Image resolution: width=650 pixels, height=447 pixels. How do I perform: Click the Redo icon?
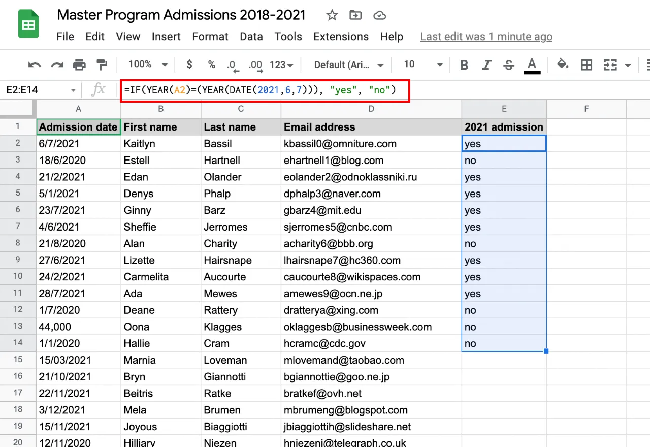[x=57, y=65]
